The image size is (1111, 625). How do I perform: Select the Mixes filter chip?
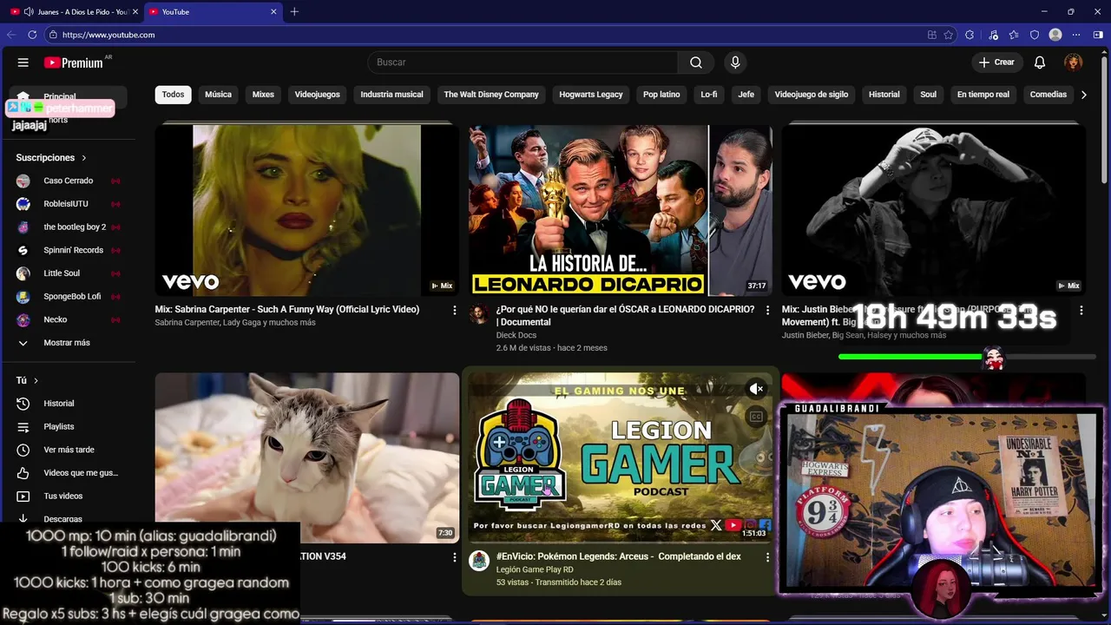tap(263, 95)
